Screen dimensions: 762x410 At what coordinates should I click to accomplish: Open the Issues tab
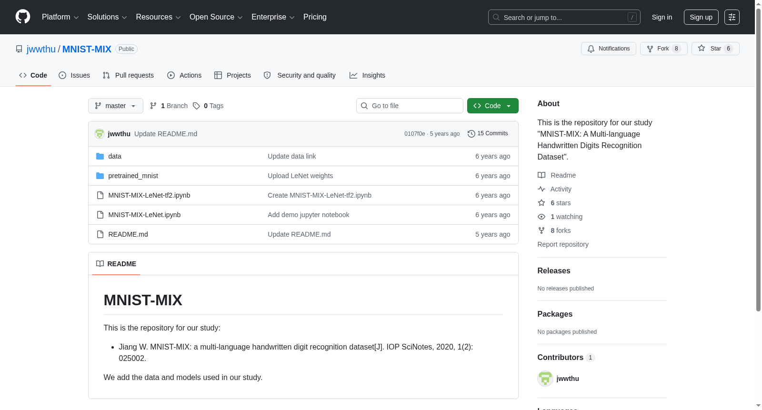pyautogui.click(x=74, y=75)
